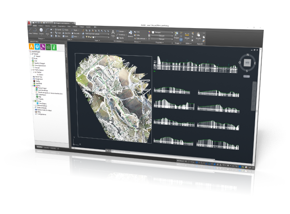The height and width of the screenshot is (214, 290).
Task: Expand the Disegna panel
Action: point(41,39)
